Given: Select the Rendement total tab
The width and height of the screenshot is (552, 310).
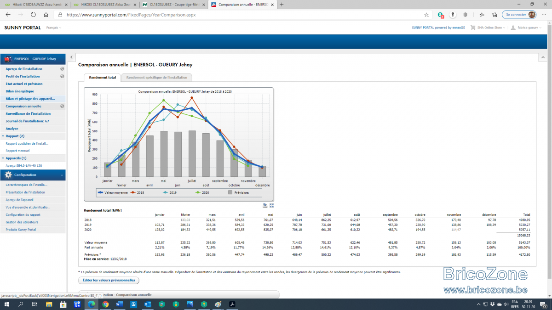Looking at the screenshot, I should tap(103, 78).
